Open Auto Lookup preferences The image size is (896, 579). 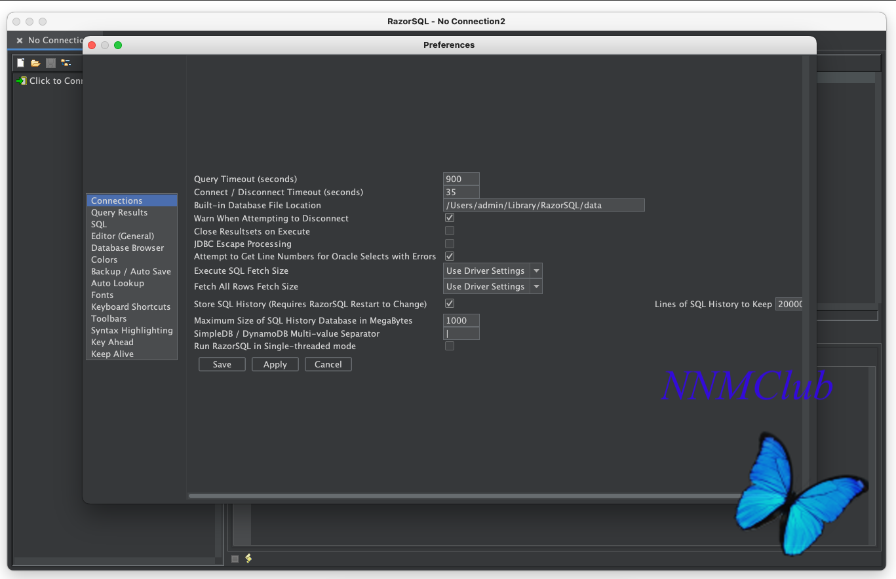click(132, 283)
